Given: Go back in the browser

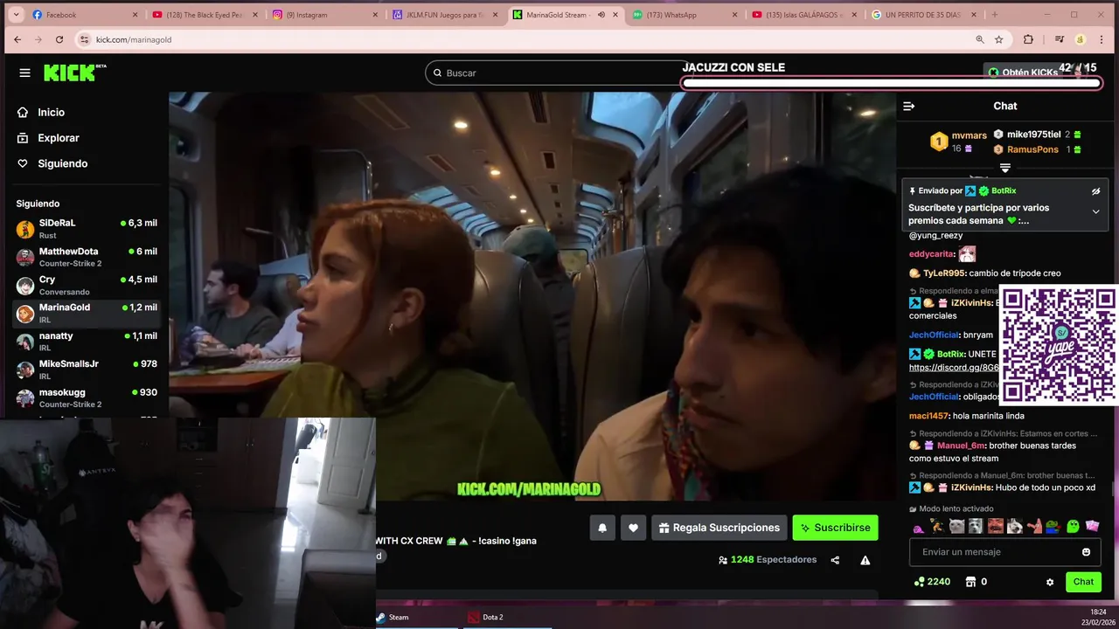Looking at the screenshot, I should [17, 39].
